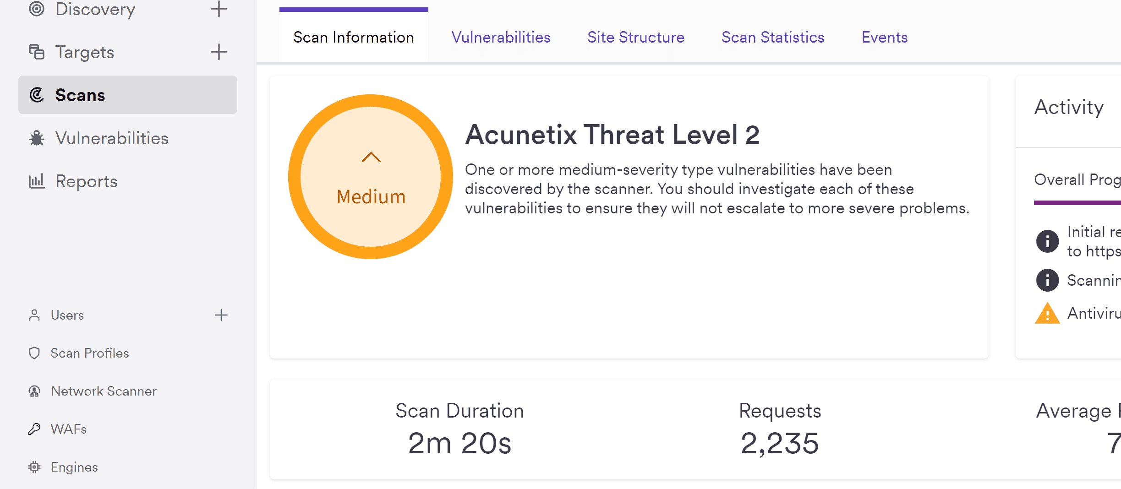Go to the Scan Statistics tab
The image size is (1121, 489).
(773, 37)
